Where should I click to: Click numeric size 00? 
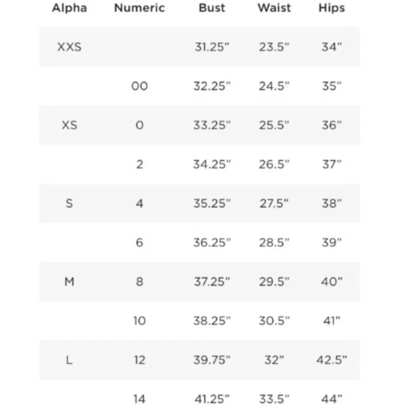(139, 86)
